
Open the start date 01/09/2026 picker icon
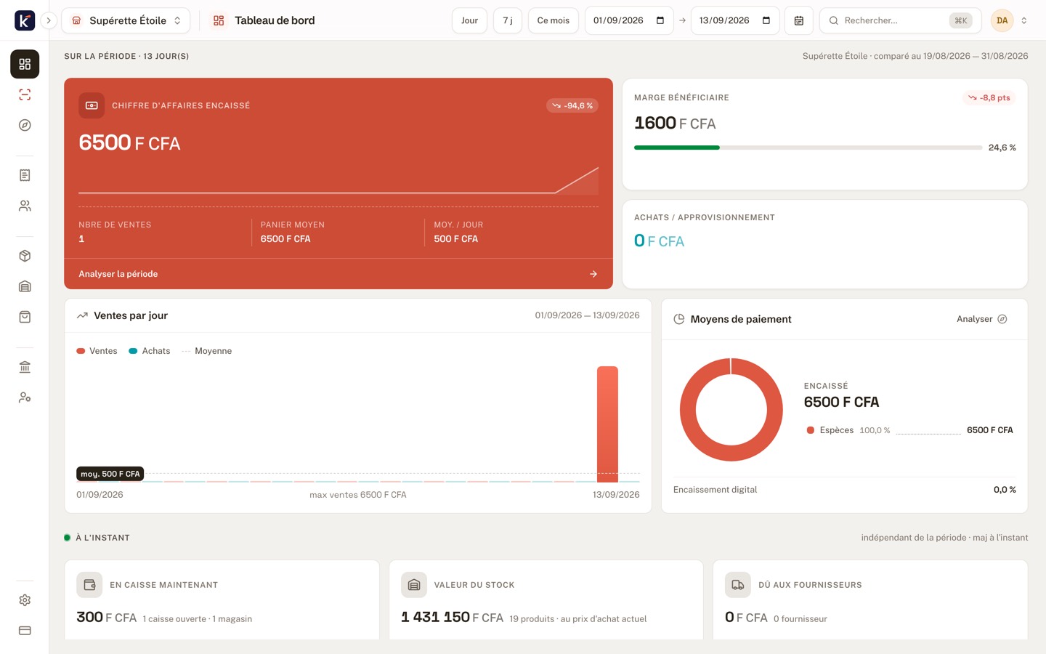(660, 20)
